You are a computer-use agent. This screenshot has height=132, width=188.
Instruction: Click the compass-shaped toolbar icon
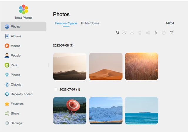coord(156,33)
